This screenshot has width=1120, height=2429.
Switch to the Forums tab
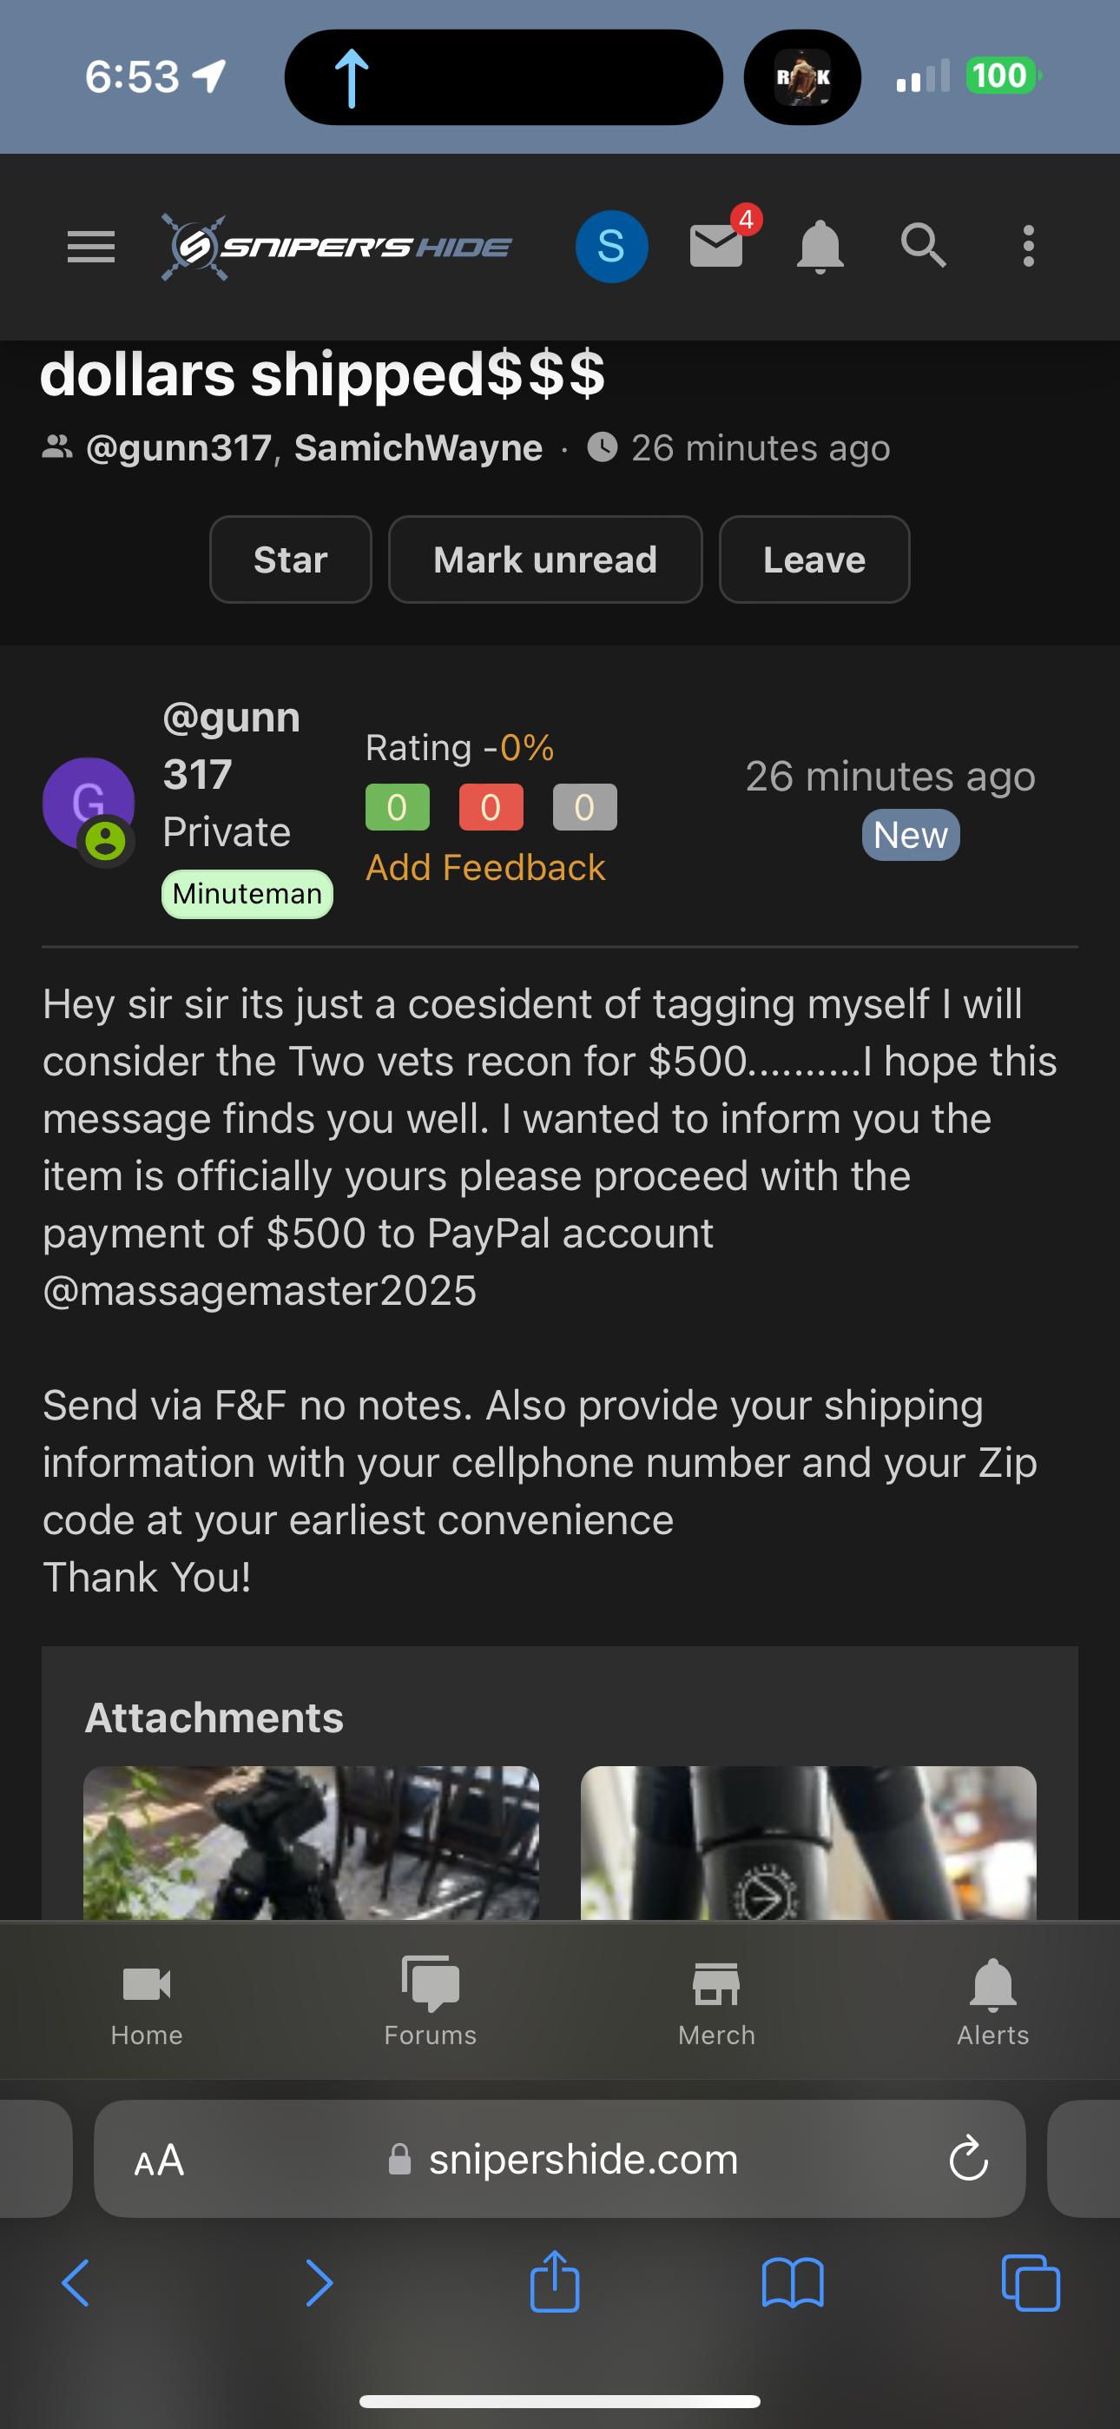point(430,2001)
